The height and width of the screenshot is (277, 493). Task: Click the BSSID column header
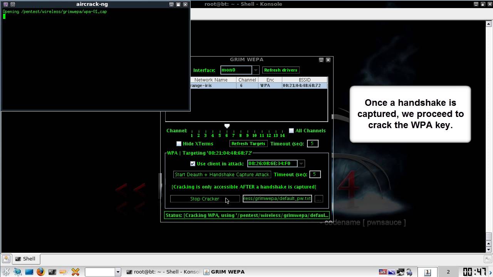304,80
